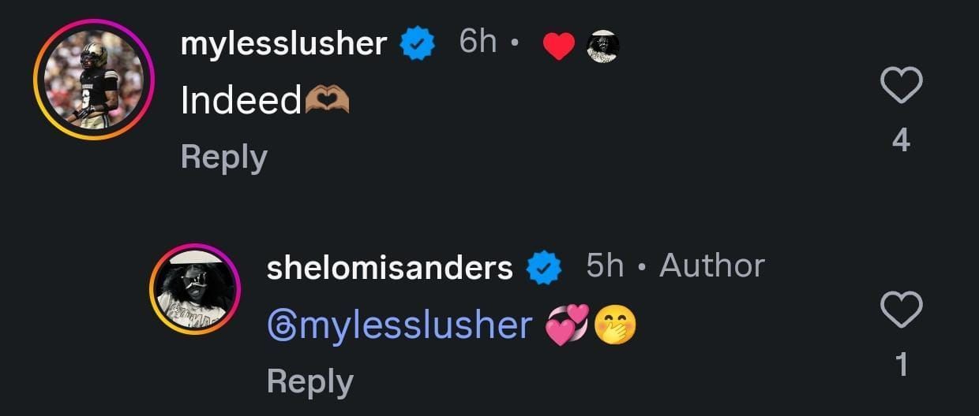Like mylesslusher's "Indeed" comment
Image resolution: width=979 pixels, height=416 pixels.
coord(901,85)
